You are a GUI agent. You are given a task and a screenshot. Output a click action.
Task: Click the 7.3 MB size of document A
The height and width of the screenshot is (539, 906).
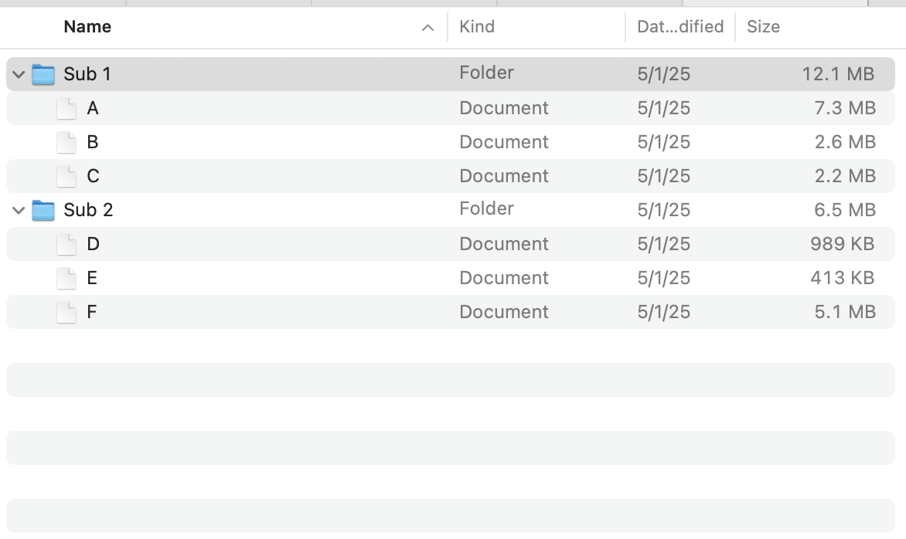click(x=844, y=108)
